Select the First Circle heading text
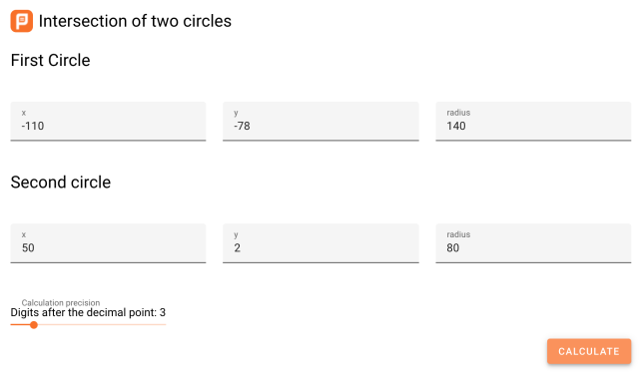 coord(50,60)
